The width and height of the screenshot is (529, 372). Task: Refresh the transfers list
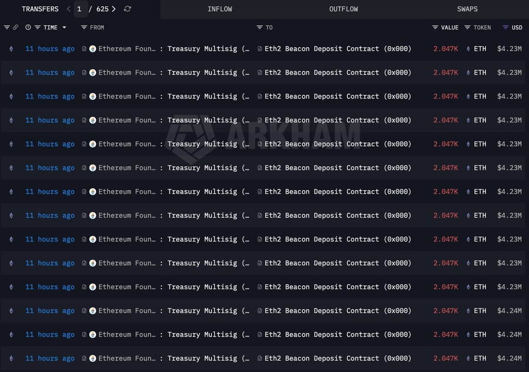coord(128,9)
